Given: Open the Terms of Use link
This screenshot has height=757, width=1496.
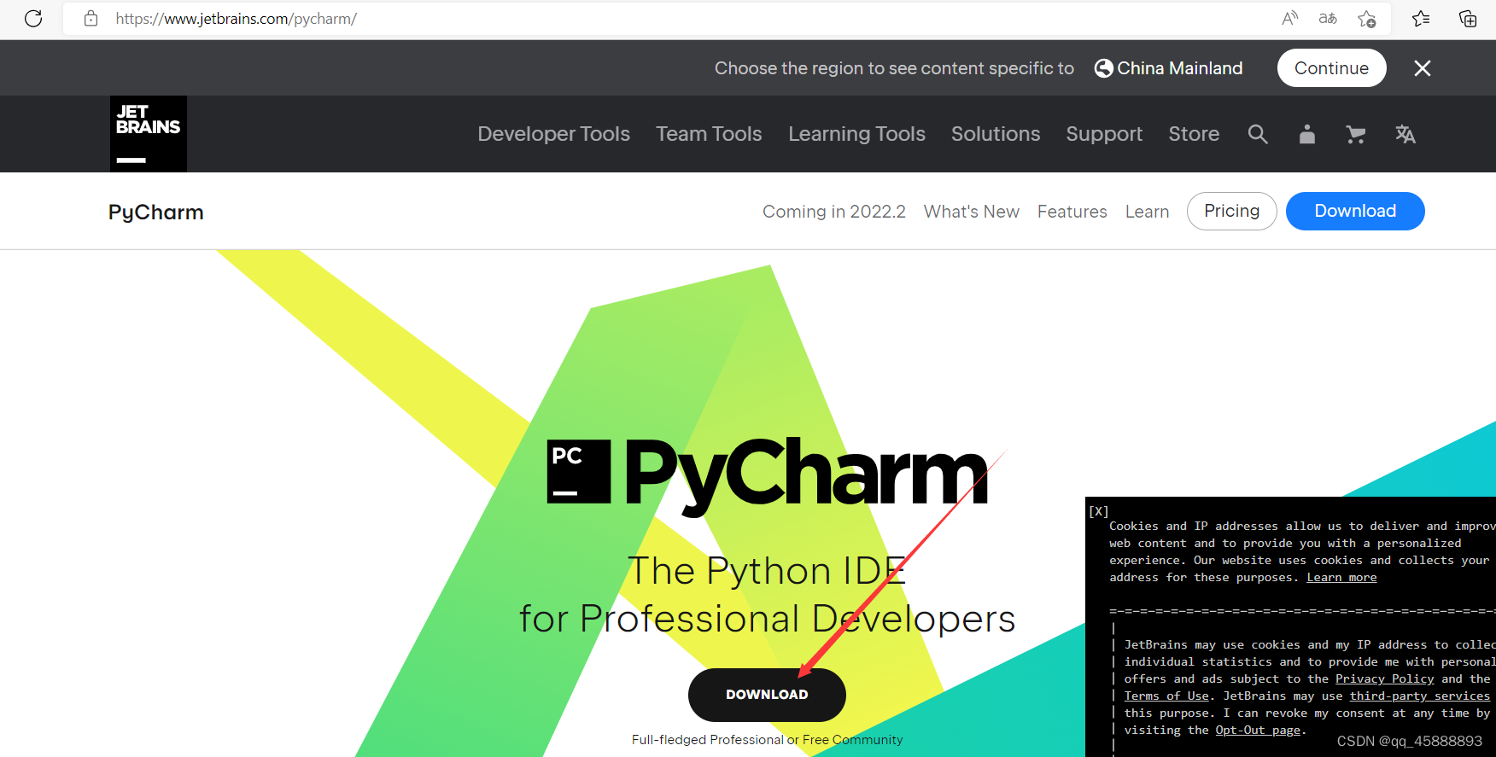Looking at the screenshot, I should 1166,696.
